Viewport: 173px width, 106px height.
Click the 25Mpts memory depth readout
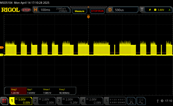click(x=63, y=11)
